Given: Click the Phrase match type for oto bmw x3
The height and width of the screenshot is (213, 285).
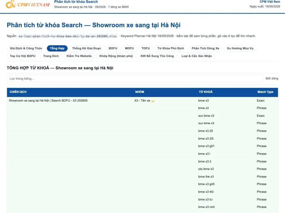Looking at the screenshot, I should tap(262, 169).
